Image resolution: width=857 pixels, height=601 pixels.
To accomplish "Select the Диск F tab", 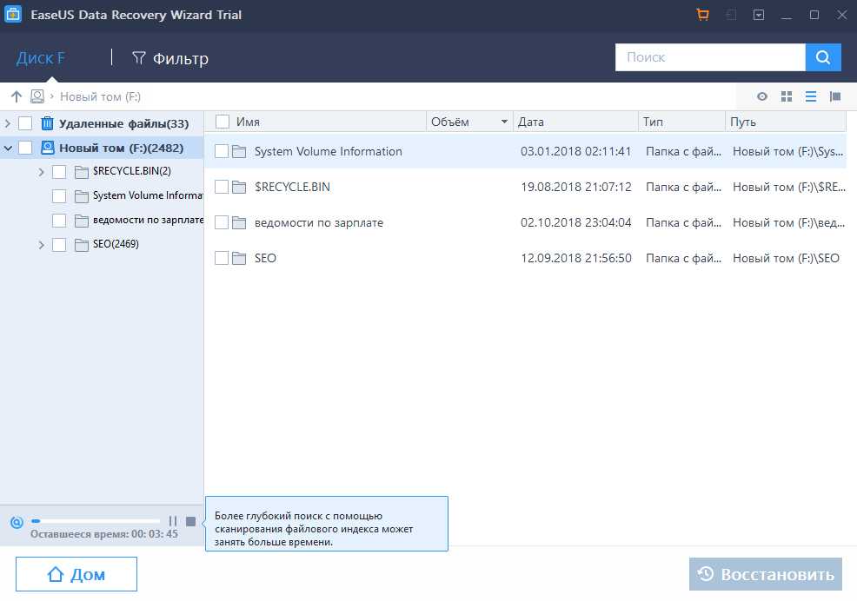I will [x=40, y=58].
